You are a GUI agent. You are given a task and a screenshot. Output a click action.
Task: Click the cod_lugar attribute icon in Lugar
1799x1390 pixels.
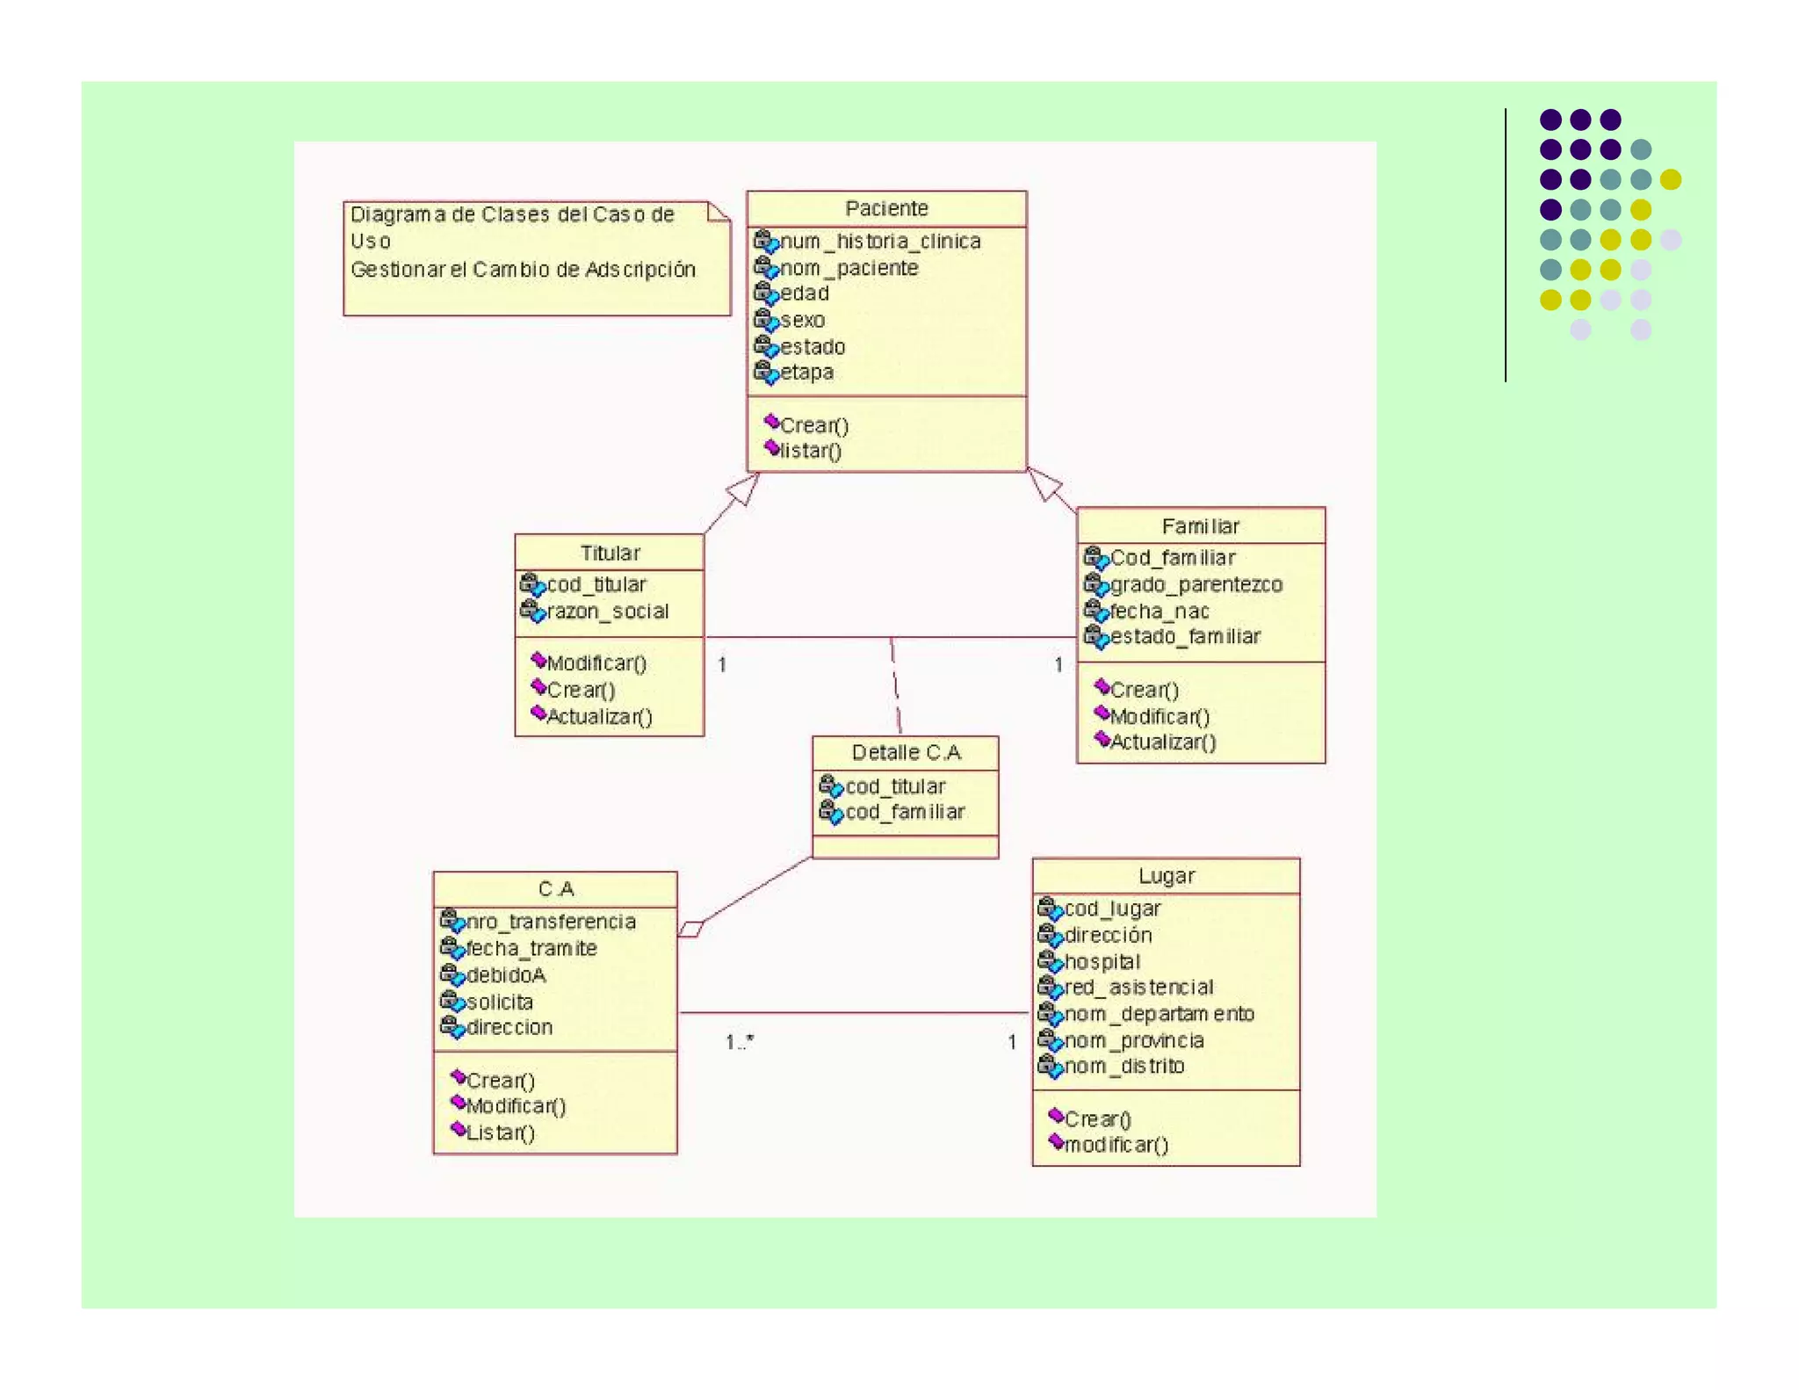[1050, 909]
